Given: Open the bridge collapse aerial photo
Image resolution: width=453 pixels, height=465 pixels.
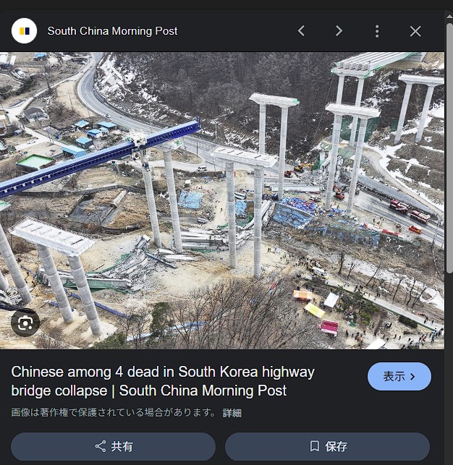Looking at the screenshot, I should (222, 201).
